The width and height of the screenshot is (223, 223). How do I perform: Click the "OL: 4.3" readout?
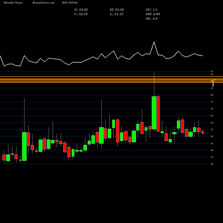point(152,19)
